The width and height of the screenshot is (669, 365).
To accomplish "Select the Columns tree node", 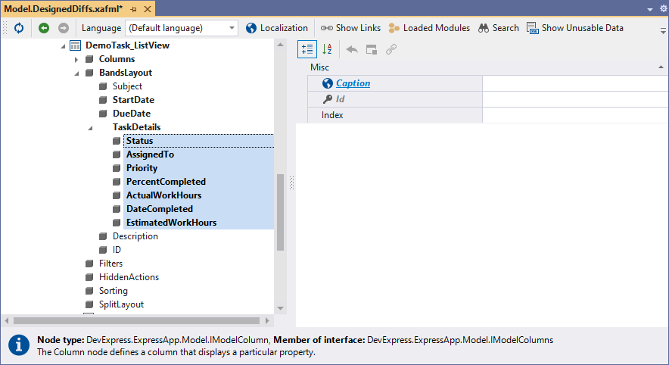I will [117, 59].
